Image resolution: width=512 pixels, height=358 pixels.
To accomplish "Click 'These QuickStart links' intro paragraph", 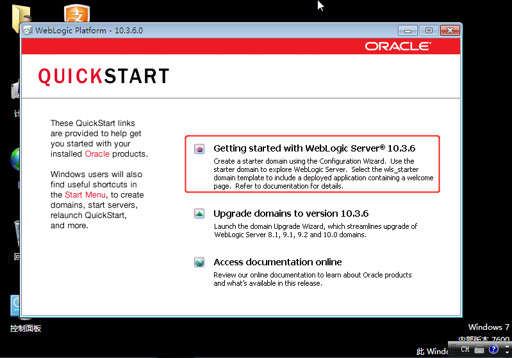I will [99, 139].
